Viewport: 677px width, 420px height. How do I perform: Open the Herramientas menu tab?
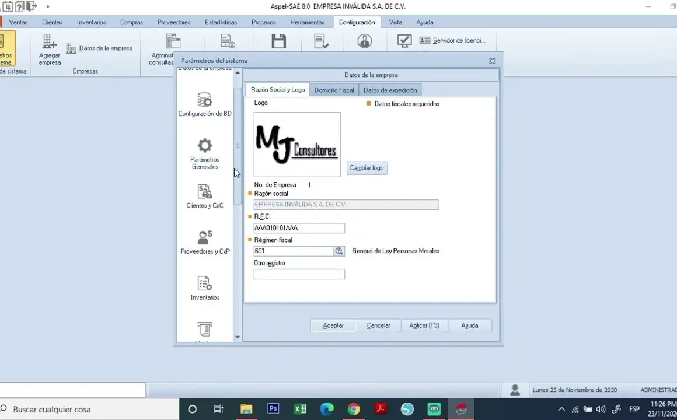(x=307, y=22)
